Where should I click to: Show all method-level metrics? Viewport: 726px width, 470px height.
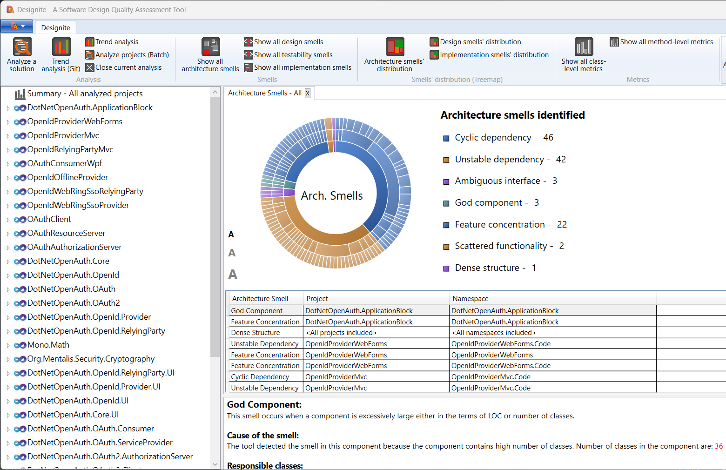click(661, 42)
